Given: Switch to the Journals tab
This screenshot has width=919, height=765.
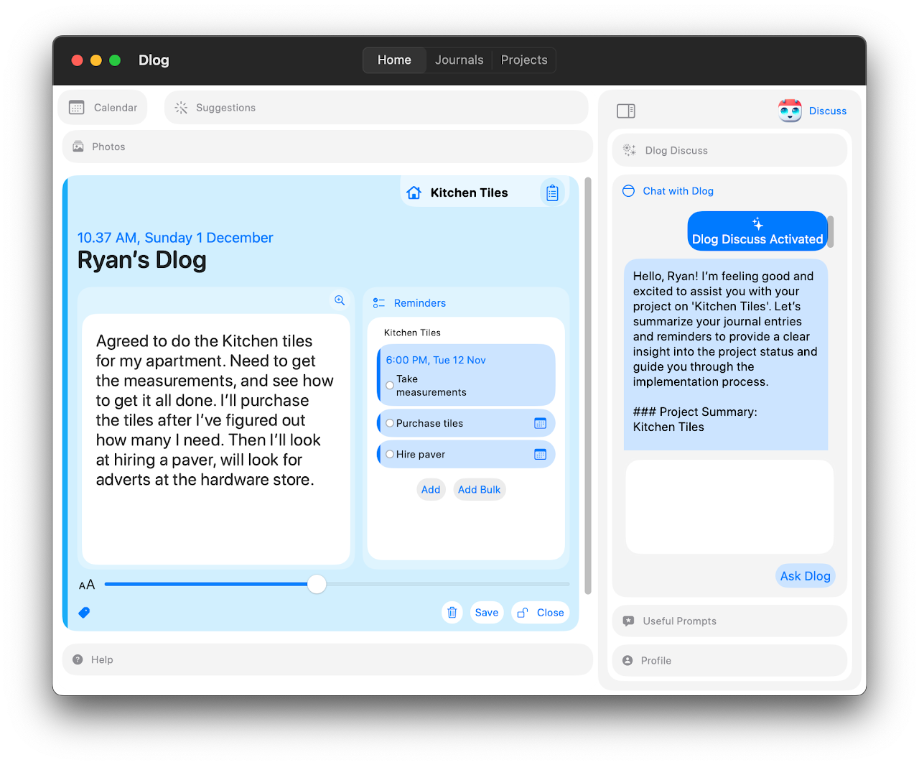Looking at the screenshot, I should 459,60.
